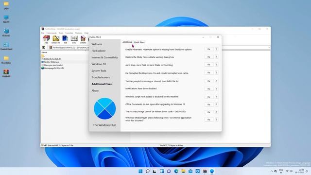Click Fix for Notifications have been disabled

tap(209, 88)
